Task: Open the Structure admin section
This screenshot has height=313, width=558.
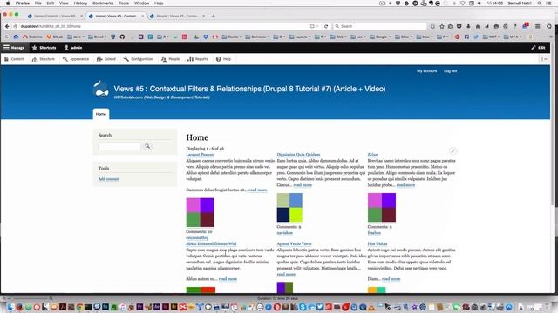Action: tap(44, 59)
